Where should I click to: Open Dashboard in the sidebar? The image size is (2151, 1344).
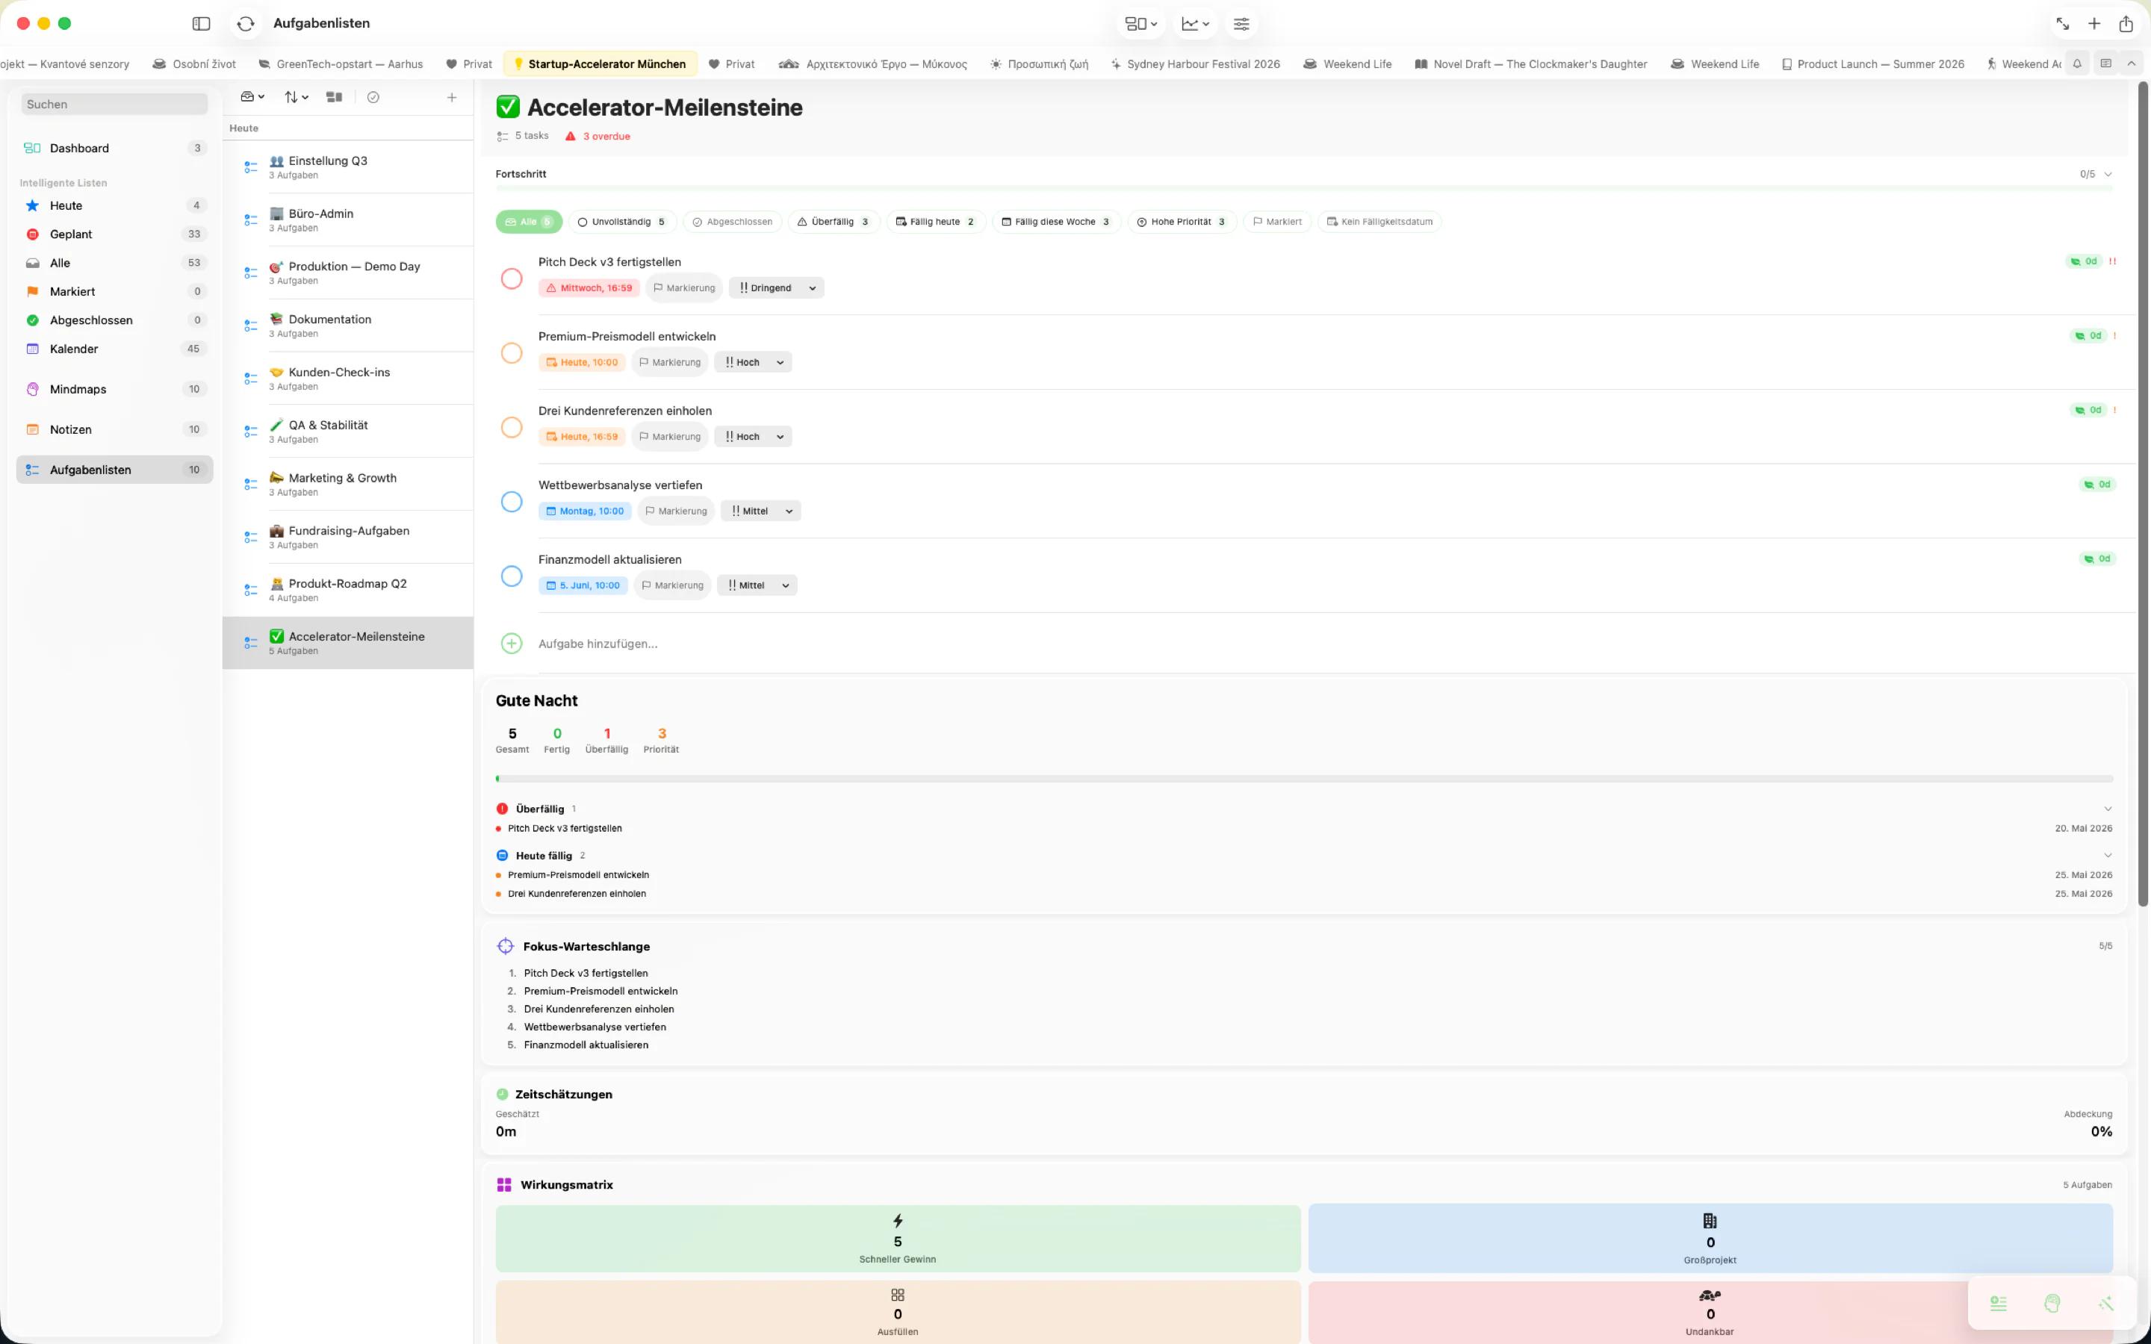(x=115, y=149)
